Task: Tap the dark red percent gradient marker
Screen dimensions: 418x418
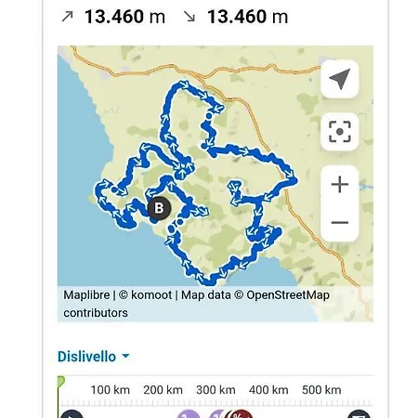Action: coord(240,414)
